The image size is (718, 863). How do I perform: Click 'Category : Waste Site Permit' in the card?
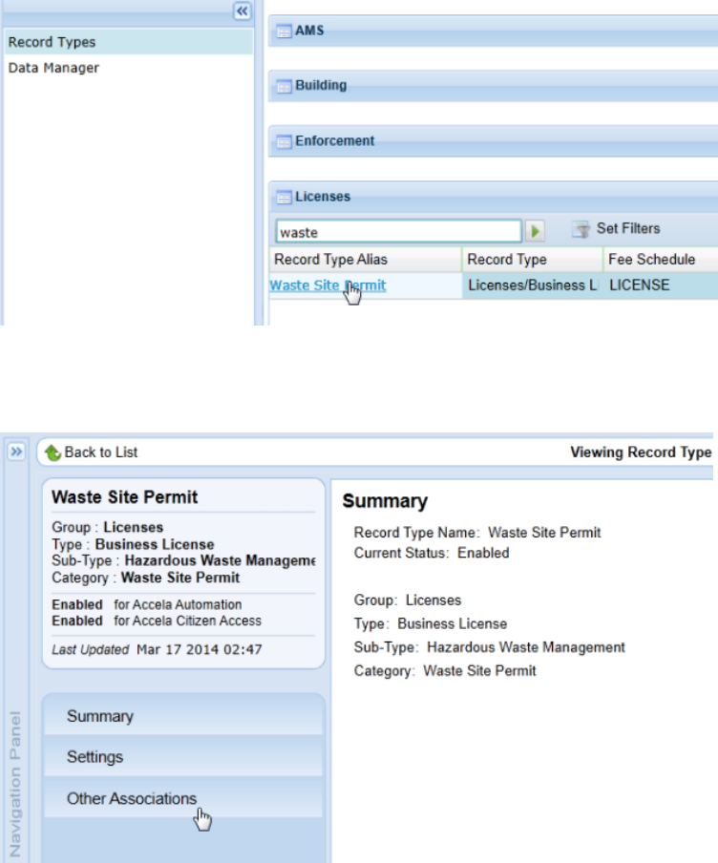click(x=145, y=578)
